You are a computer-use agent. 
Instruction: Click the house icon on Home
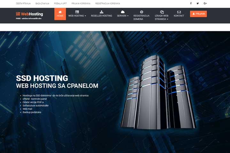(x=60, y=12)
